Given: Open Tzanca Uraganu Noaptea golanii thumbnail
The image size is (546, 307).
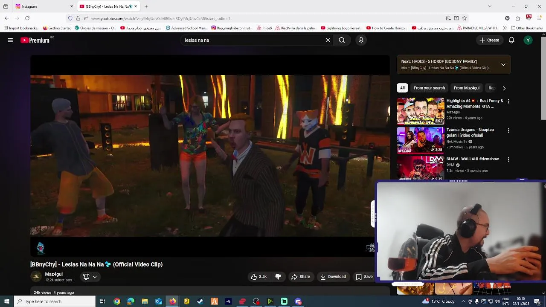Looking at the screenshot, I should click(x=421, y=140).
